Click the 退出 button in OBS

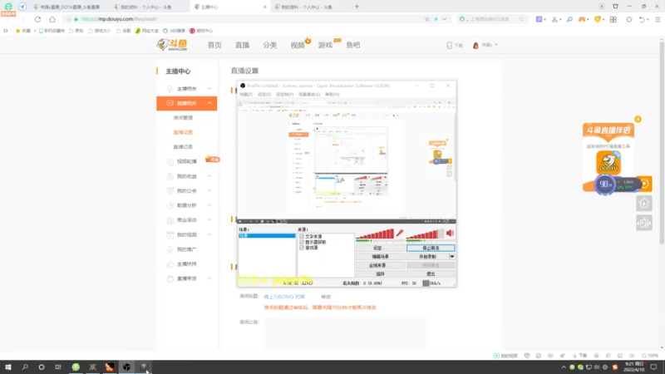[431, 274]
